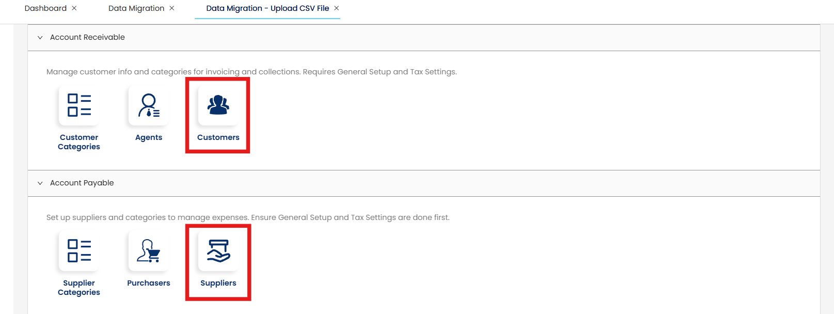This screenshot has height=314, width=834.
Task: Switch to the Data Migration tab
Action: (136, 8)
